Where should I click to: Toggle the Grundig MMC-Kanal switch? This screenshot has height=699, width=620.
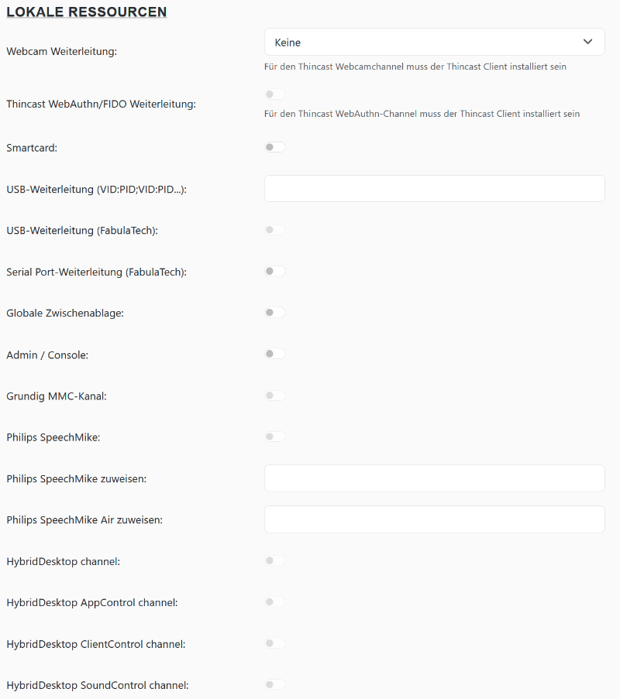pos(275,396)
